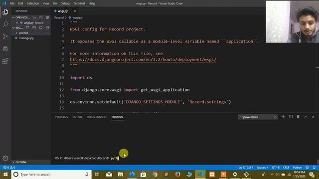319x179 pixels.
Task: Click Record in the breadcrumb
Action: pos(59,18)
